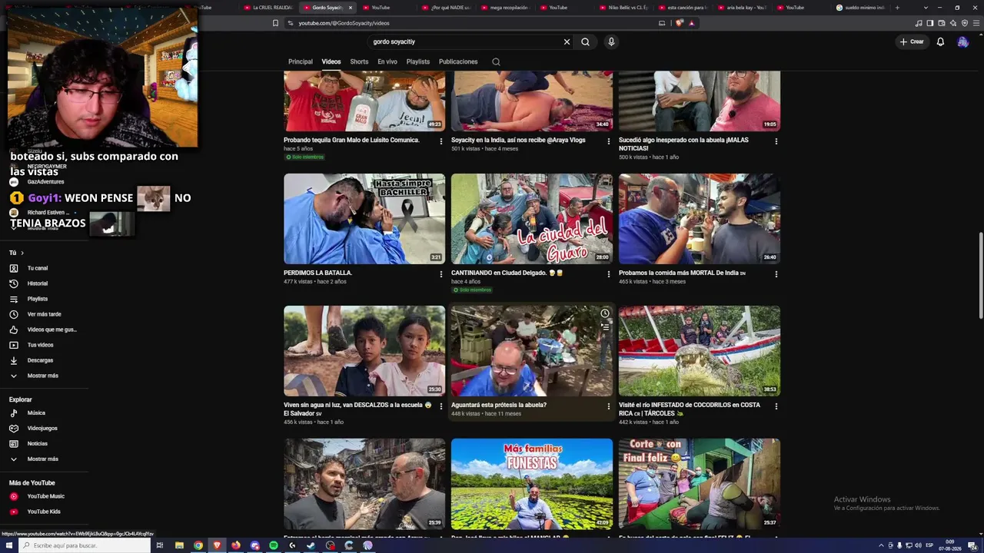Launch Firefox from the taskbar
The image size is (984, 553).
236,545
